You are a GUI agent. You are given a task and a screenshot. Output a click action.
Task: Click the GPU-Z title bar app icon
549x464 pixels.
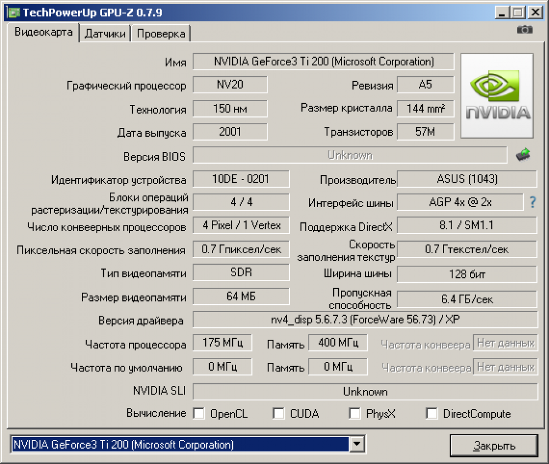tap(11, 12)
